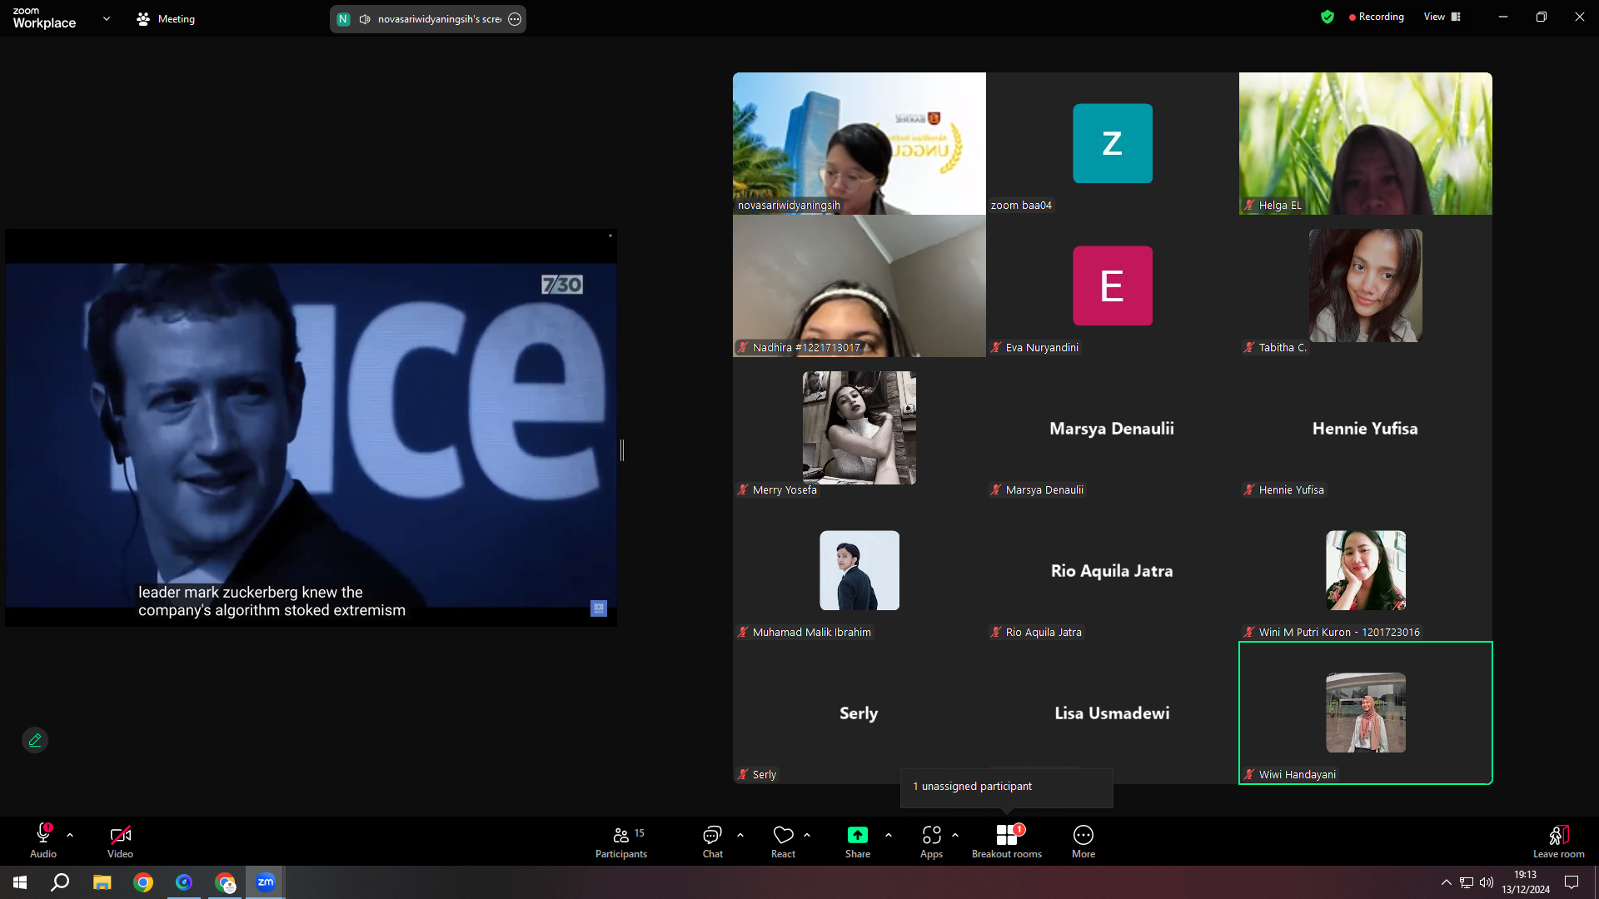Open Google Chrome from taskbar
This screenshot has height=899, width=1599.
pyautogui.click(x=143, y=882)
